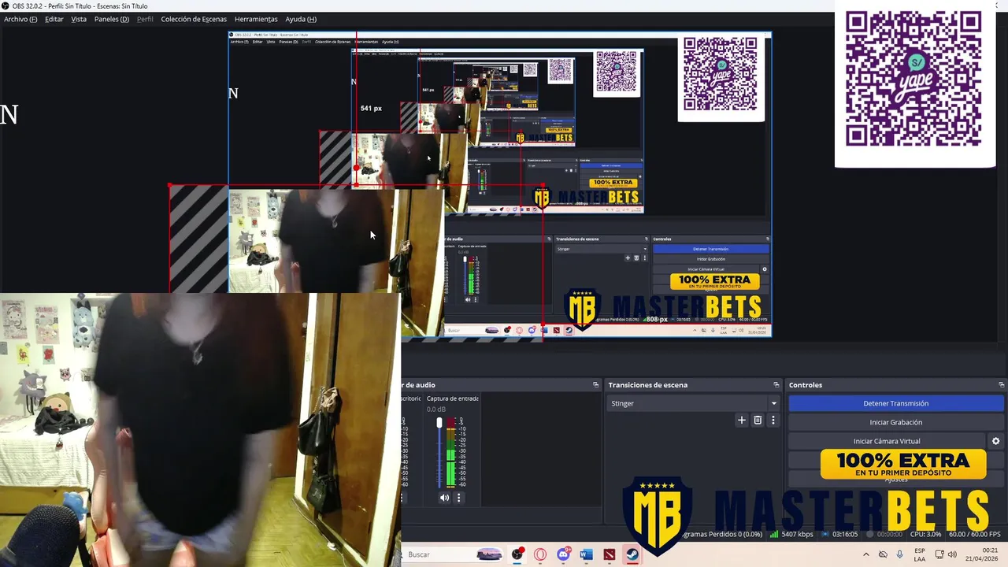The height and width of the screenshot is (567, 1008).
Task: Click Detener Transmisión button
Action: click(x=896, y=403)
